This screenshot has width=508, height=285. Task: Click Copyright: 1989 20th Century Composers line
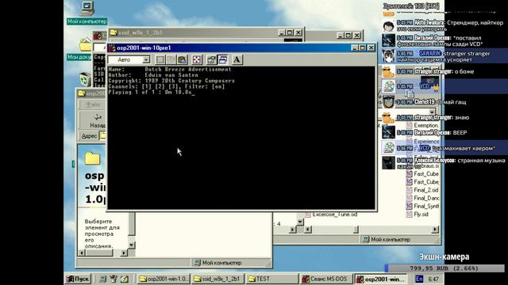coord(171,81)
